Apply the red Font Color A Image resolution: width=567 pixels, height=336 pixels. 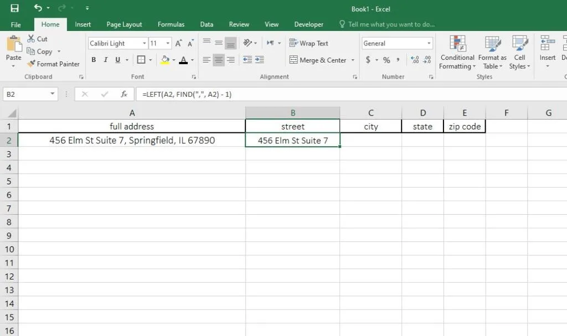[x=183, y=60]
